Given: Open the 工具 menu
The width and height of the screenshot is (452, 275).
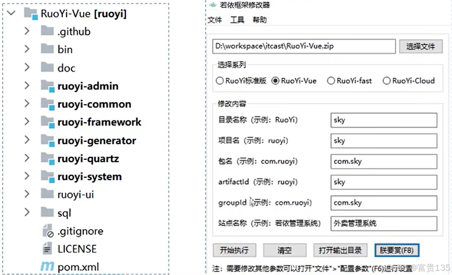Looking at the screenshot, I should point(237,20).
